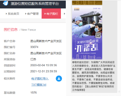121x98 pixels.
Task: Open the 客户管理 tab
Action: tap(32, 14)
